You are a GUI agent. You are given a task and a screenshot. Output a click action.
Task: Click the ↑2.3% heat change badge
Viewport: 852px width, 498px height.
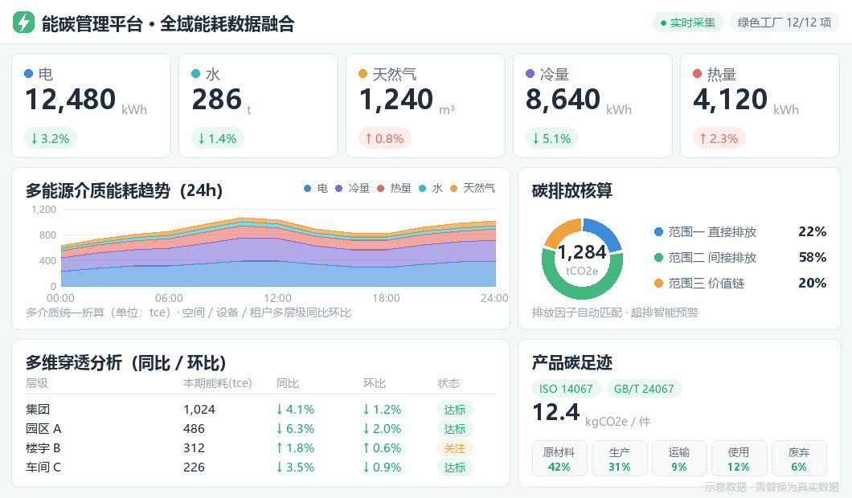[x=719, y=138]
